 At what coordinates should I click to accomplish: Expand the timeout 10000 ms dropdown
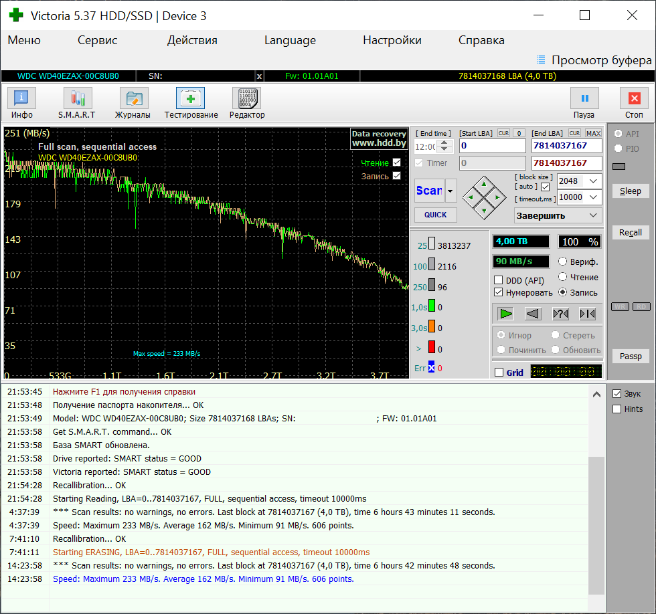click(593, 197)
